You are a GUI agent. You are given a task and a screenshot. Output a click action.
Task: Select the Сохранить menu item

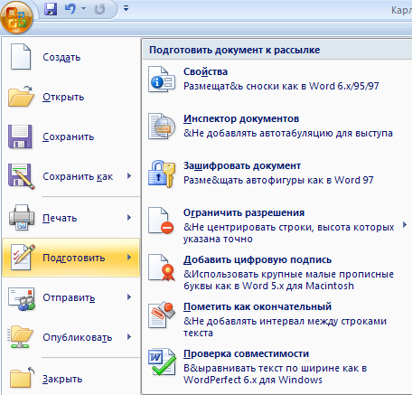[x=71, y=136]
